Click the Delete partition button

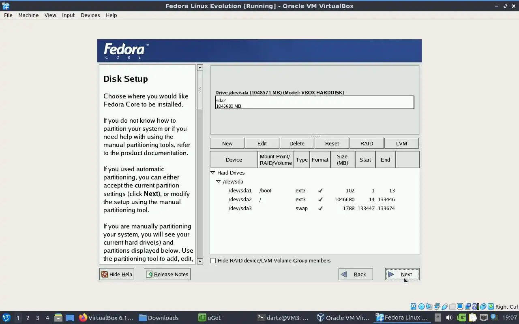[x=297, y=143]
